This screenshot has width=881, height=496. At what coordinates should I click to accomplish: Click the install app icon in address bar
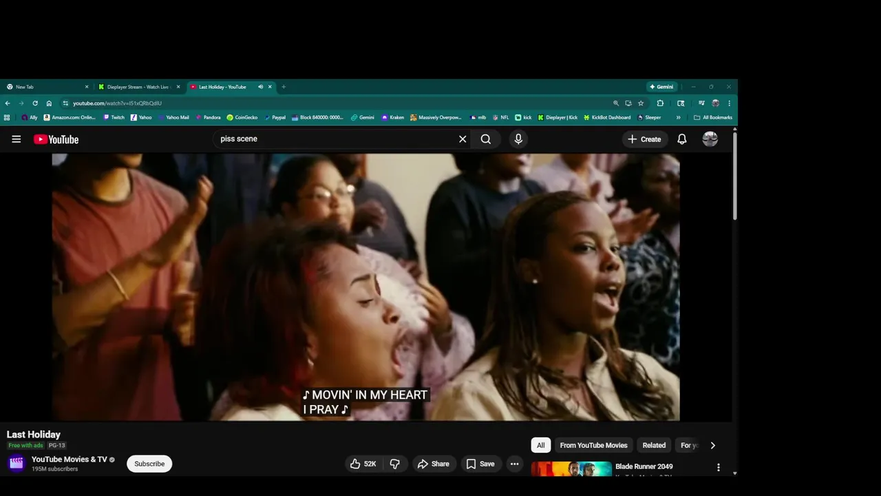pos(628,103)
